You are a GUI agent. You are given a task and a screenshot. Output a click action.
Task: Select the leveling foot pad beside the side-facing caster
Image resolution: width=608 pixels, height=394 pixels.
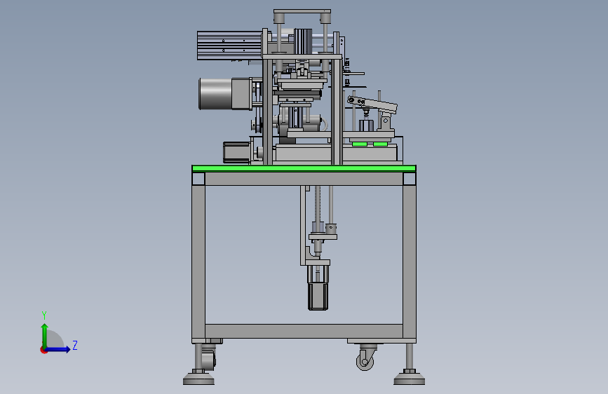point(410,377)
